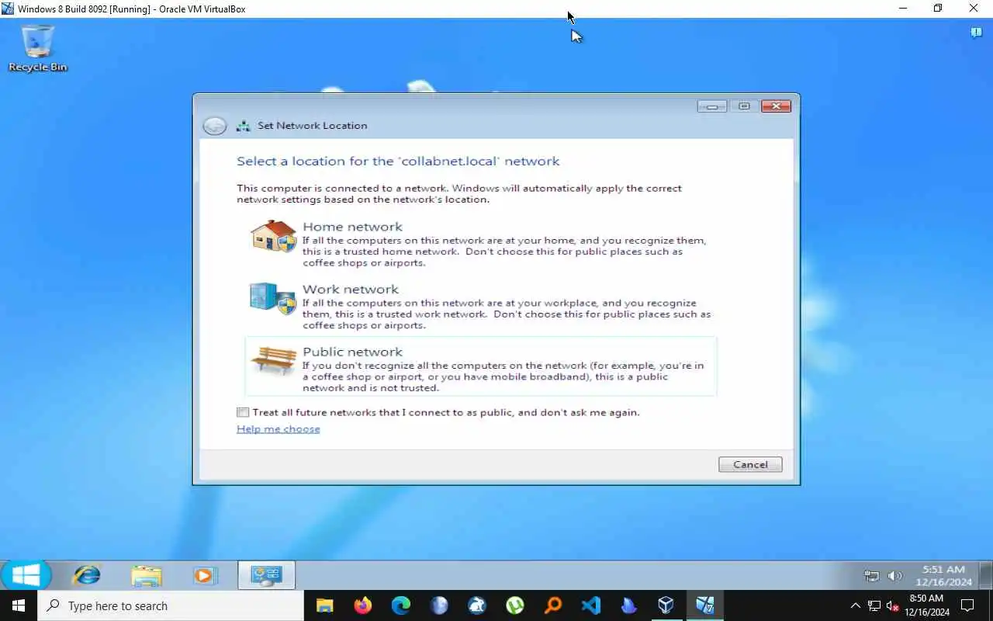Screen dimensions: 993x621
Task: Open VirtualBox cube icon on host taskbar
Action: (x=666, y=605)
